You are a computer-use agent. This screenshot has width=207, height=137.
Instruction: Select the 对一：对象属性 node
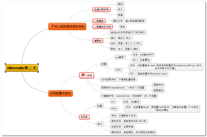point(141,60)
